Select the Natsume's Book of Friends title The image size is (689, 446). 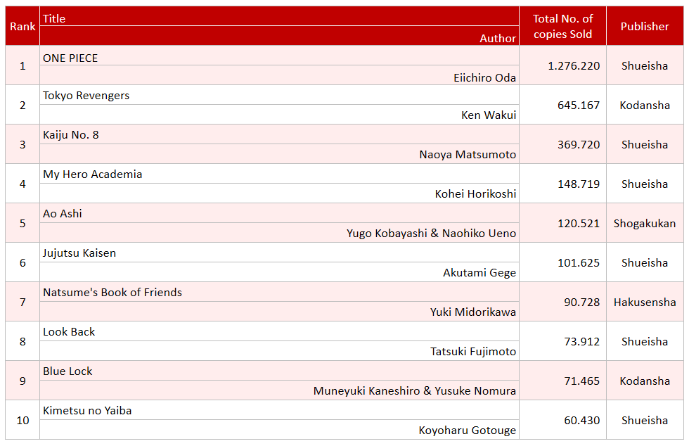[x=112, y=293]
